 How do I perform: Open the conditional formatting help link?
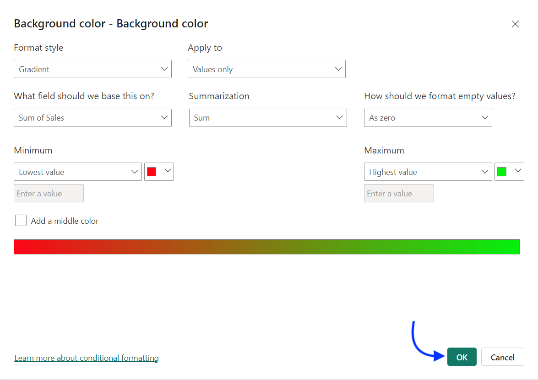coord(87,358)
